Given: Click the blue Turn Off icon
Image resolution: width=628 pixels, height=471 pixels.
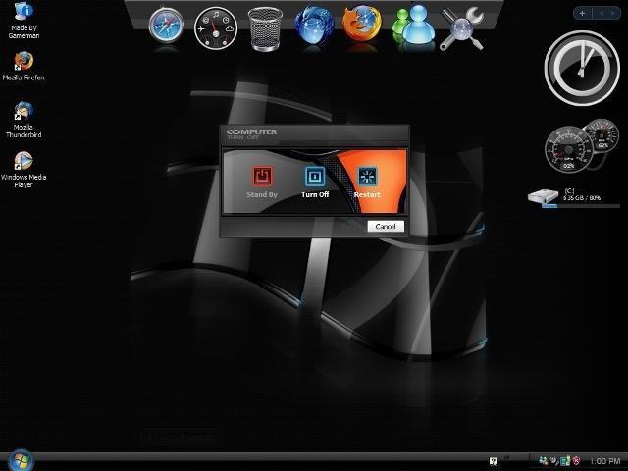Looking at the screenshot, I should tap(315, 177).
